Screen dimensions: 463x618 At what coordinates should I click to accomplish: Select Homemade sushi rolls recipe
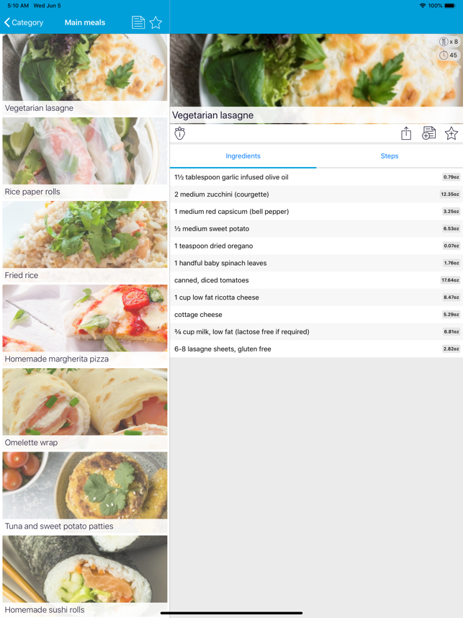(85, 576)
